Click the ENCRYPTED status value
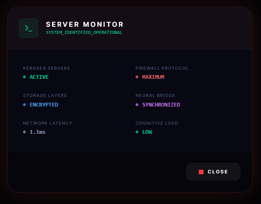Image resolution: width=261 pixels, height=204 pixels. [x=44, y=105]
